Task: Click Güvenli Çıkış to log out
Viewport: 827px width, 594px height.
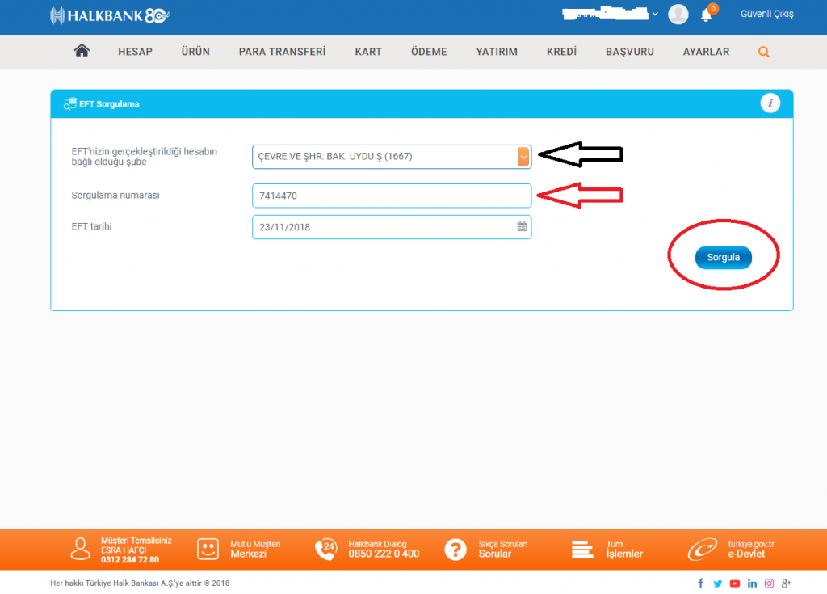Action: click(767, 15)
